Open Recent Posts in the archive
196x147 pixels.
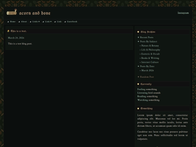point(147,37)
